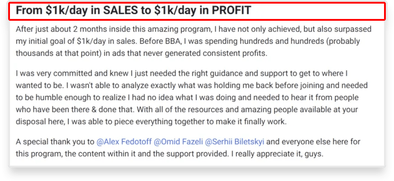Open the @Omid Fazeli mention link
The image size is (394, 181).
pyautogui.click(x=178, y=142)
